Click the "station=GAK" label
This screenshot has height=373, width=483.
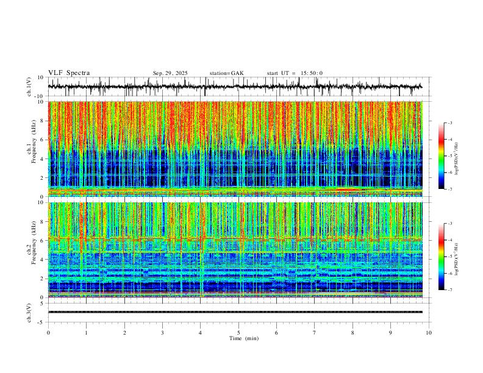click(226, 73)
